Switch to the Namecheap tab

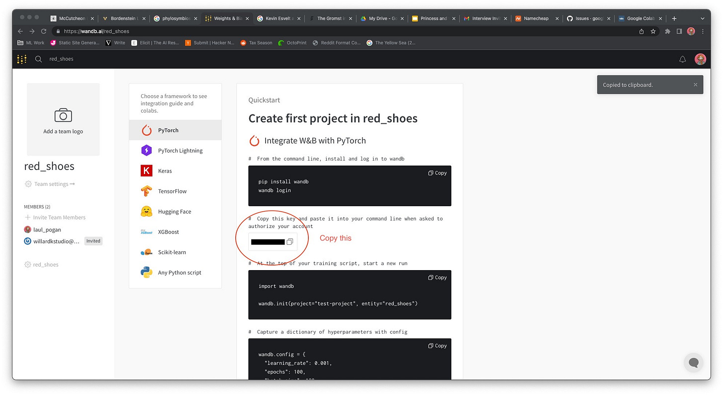point(536,18)
